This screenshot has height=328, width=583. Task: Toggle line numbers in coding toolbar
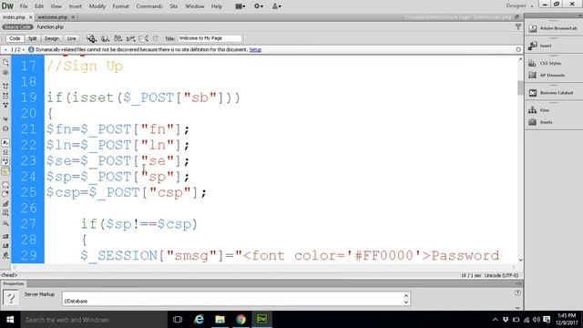point(5,143)
